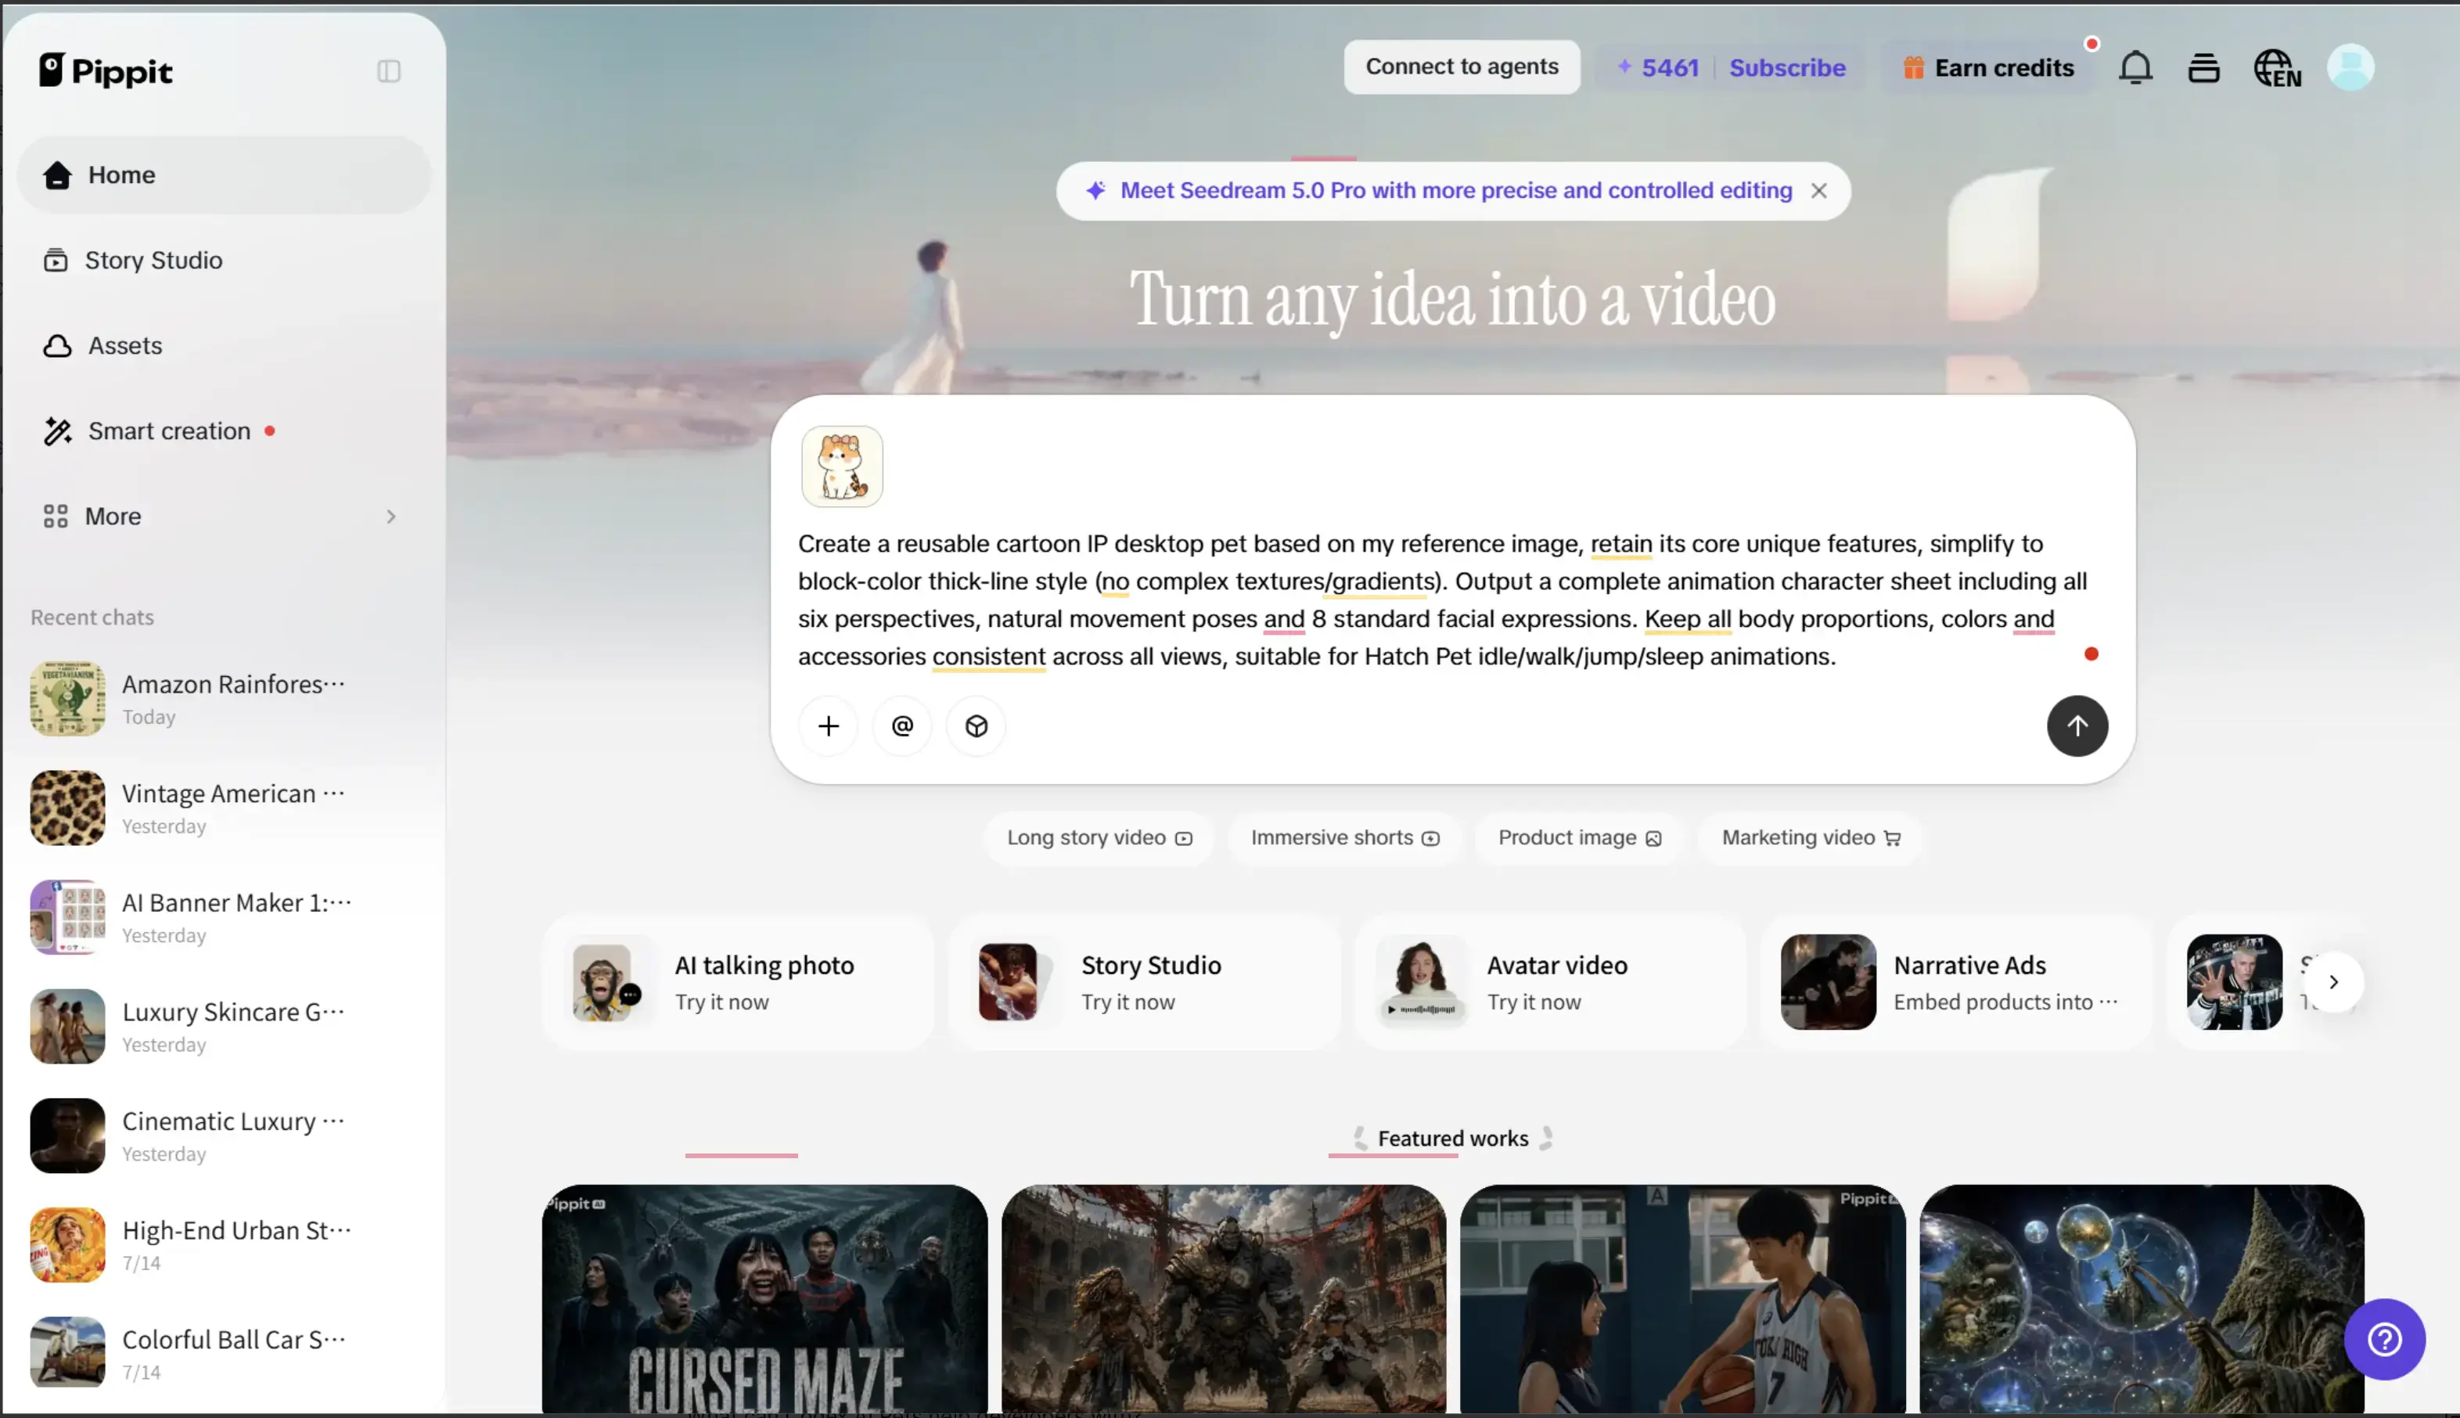Click the plus add attachment icon
Image resolution: width=2460 pixels, height=1418 pixels.
click(x=829, y=726)
